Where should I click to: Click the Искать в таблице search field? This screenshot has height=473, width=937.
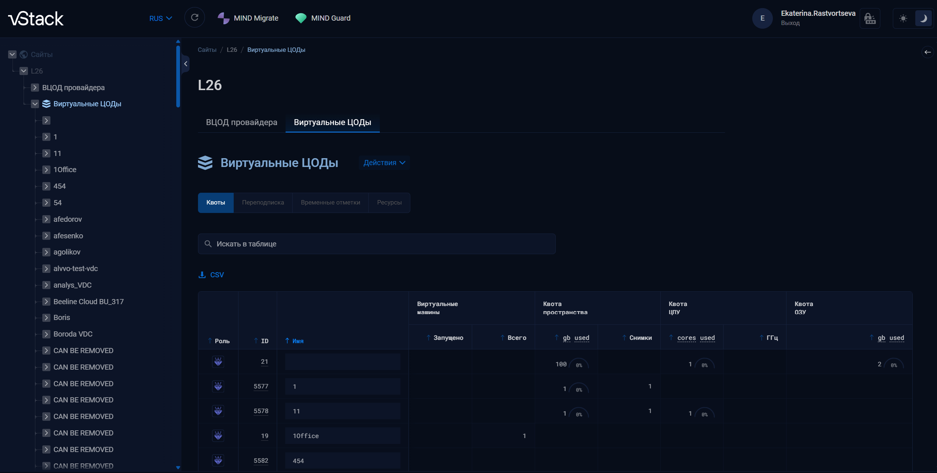376,244
